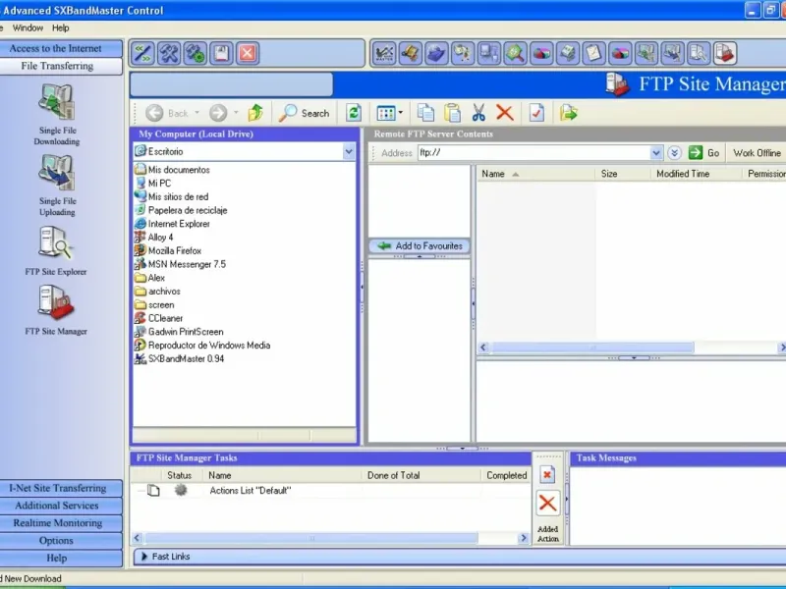The height and width of the screenshot is (589, 786).
Task: Click the SXBandMaster chart icon in top toolbar
Action: (384, 53)
